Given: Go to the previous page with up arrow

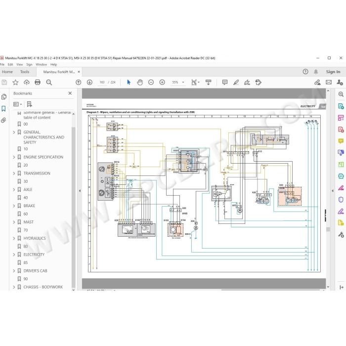Looking at the screenshot, I should coord(78,83).
